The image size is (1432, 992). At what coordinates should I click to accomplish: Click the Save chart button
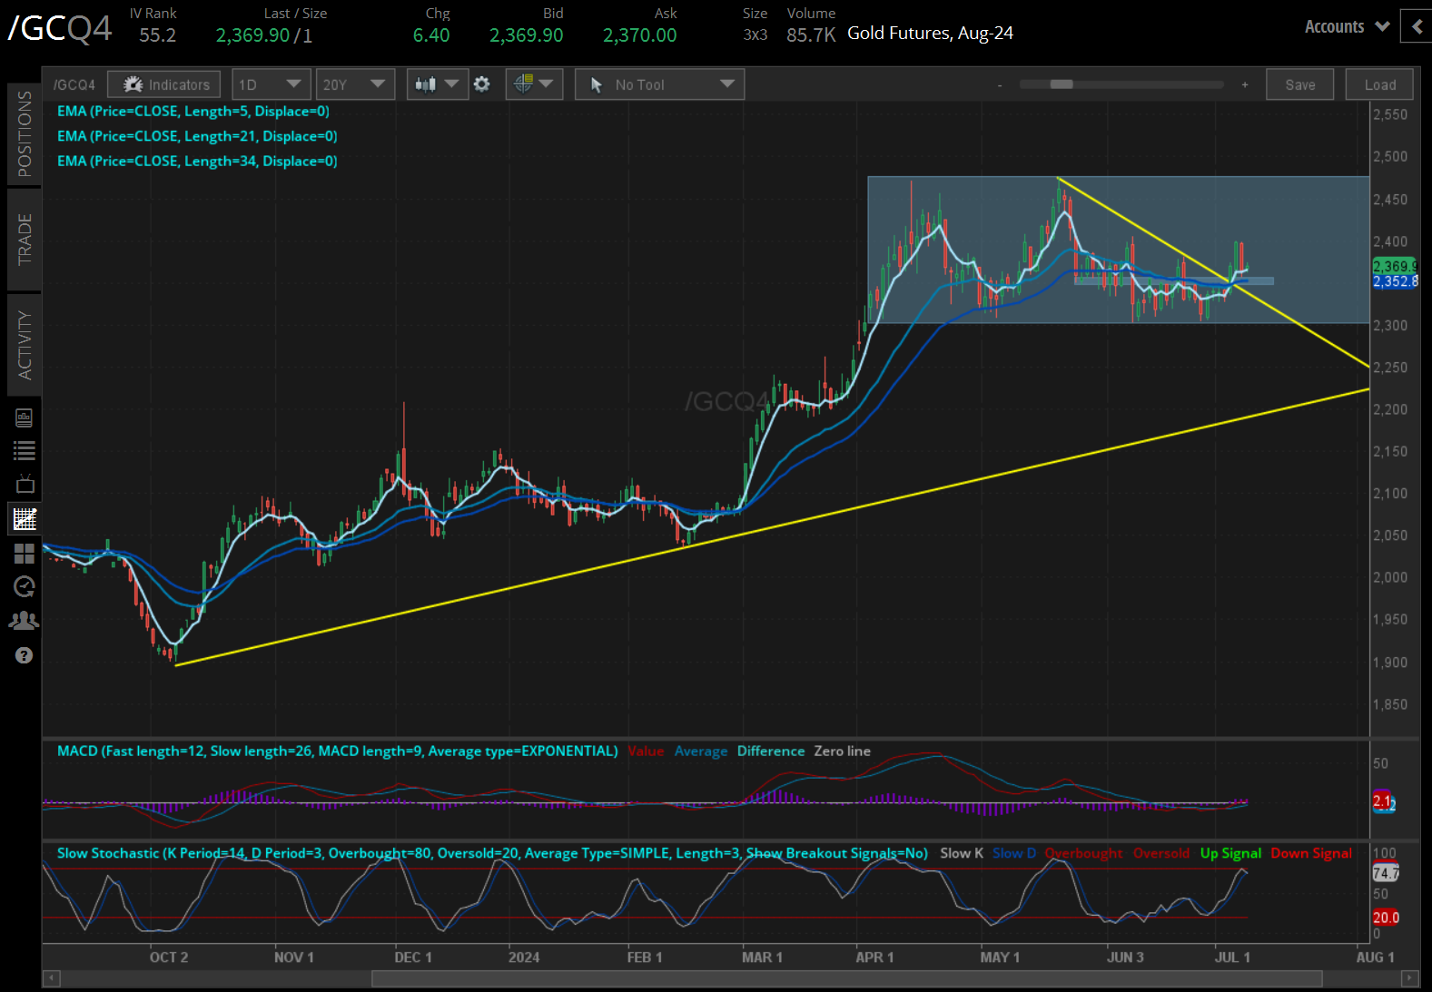point(1299,84)
